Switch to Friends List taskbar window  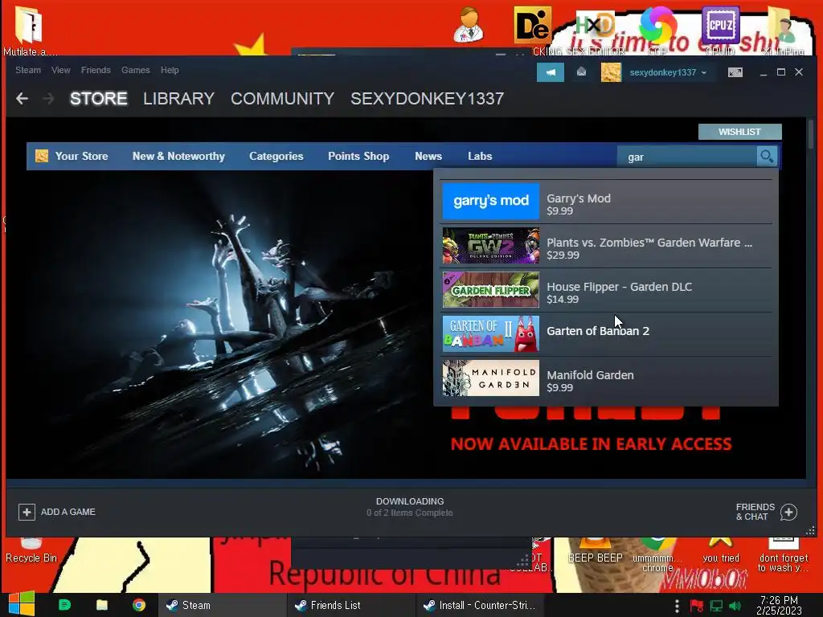tap(352, 605)
